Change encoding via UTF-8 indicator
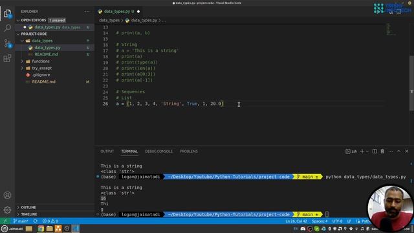414x233 pixels. 337,221
